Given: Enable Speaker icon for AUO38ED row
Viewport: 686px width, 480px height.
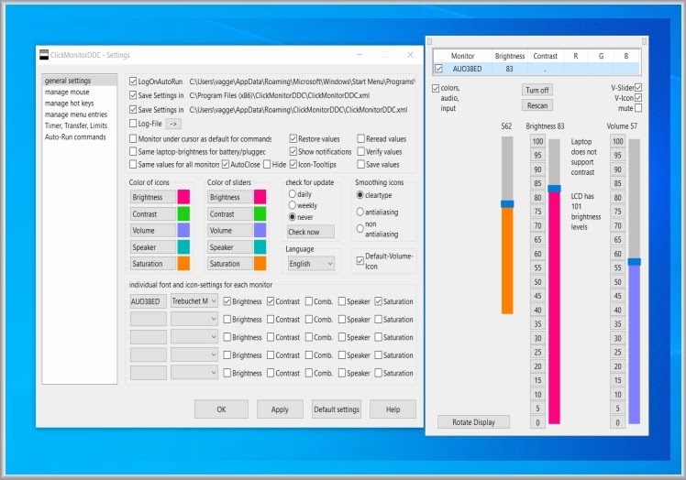Looking at the screenshot, I should [342, 301].
